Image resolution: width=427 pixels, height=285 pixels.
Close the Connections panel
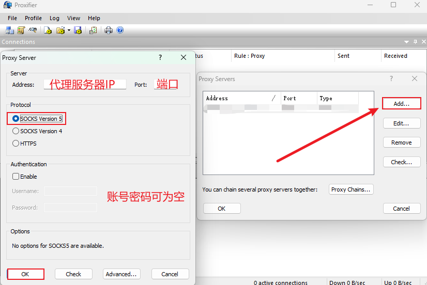click(x=424, y=42)
